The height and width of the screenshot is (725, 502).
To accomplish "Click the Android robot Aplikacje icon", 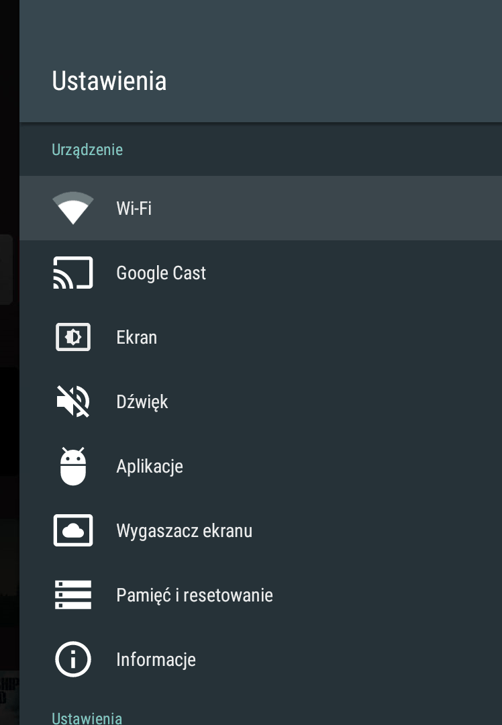I will [x=73, y=466].
